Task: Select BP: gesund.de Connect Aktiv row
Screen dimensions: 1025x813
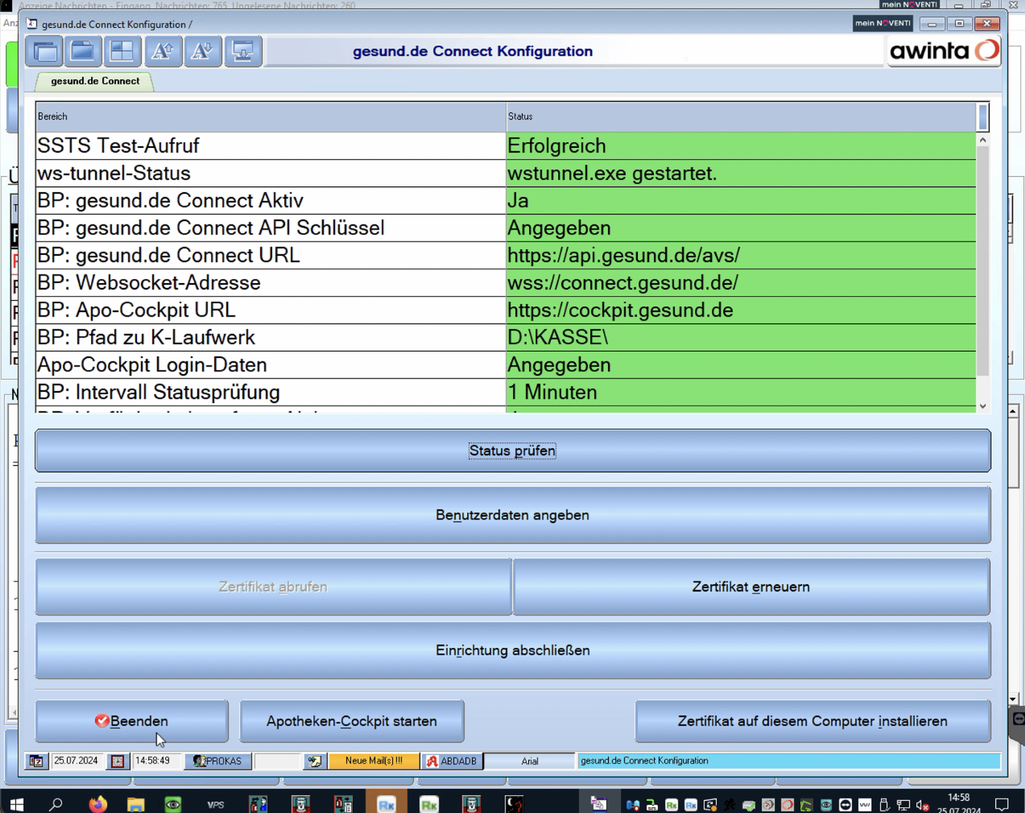Action: [x=270, y=201]
